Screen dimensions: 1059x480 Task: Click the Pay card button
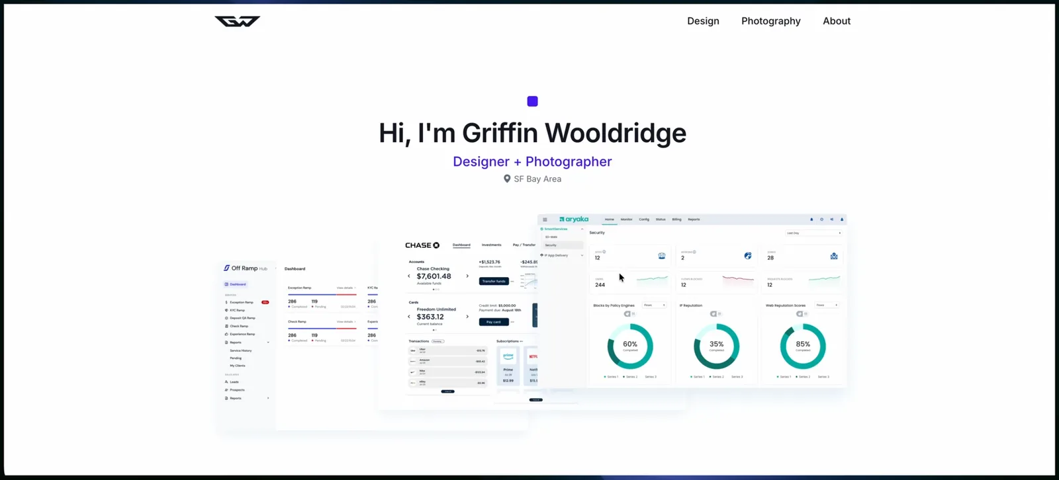494,322
